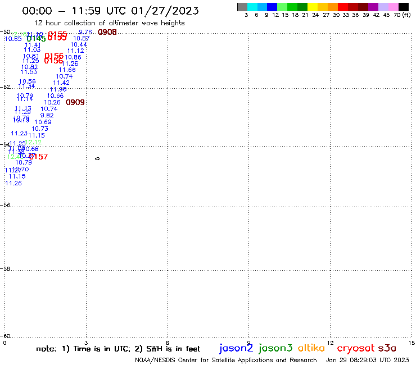Screen dimensions: 416x365
Task: Click the orange altika satellite label
Action: (x=311, y=348)
